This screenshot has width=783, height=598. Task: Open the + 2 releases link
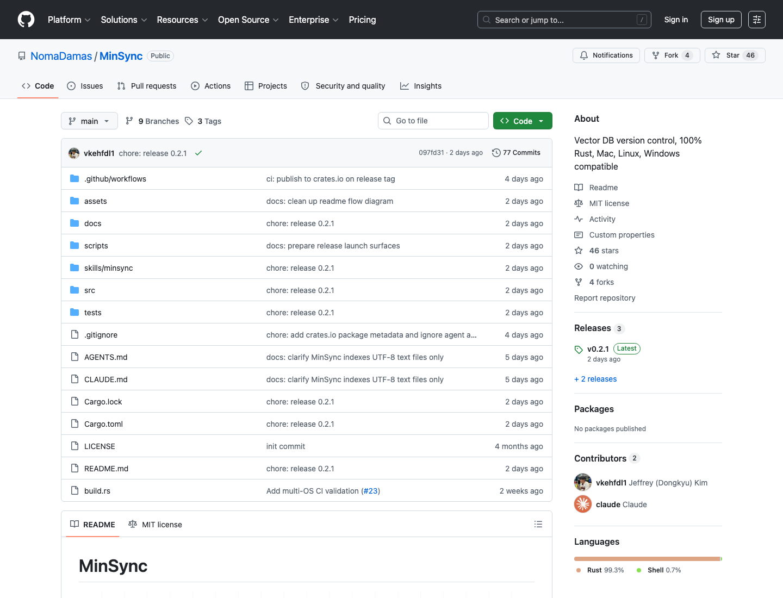(595, 379)
